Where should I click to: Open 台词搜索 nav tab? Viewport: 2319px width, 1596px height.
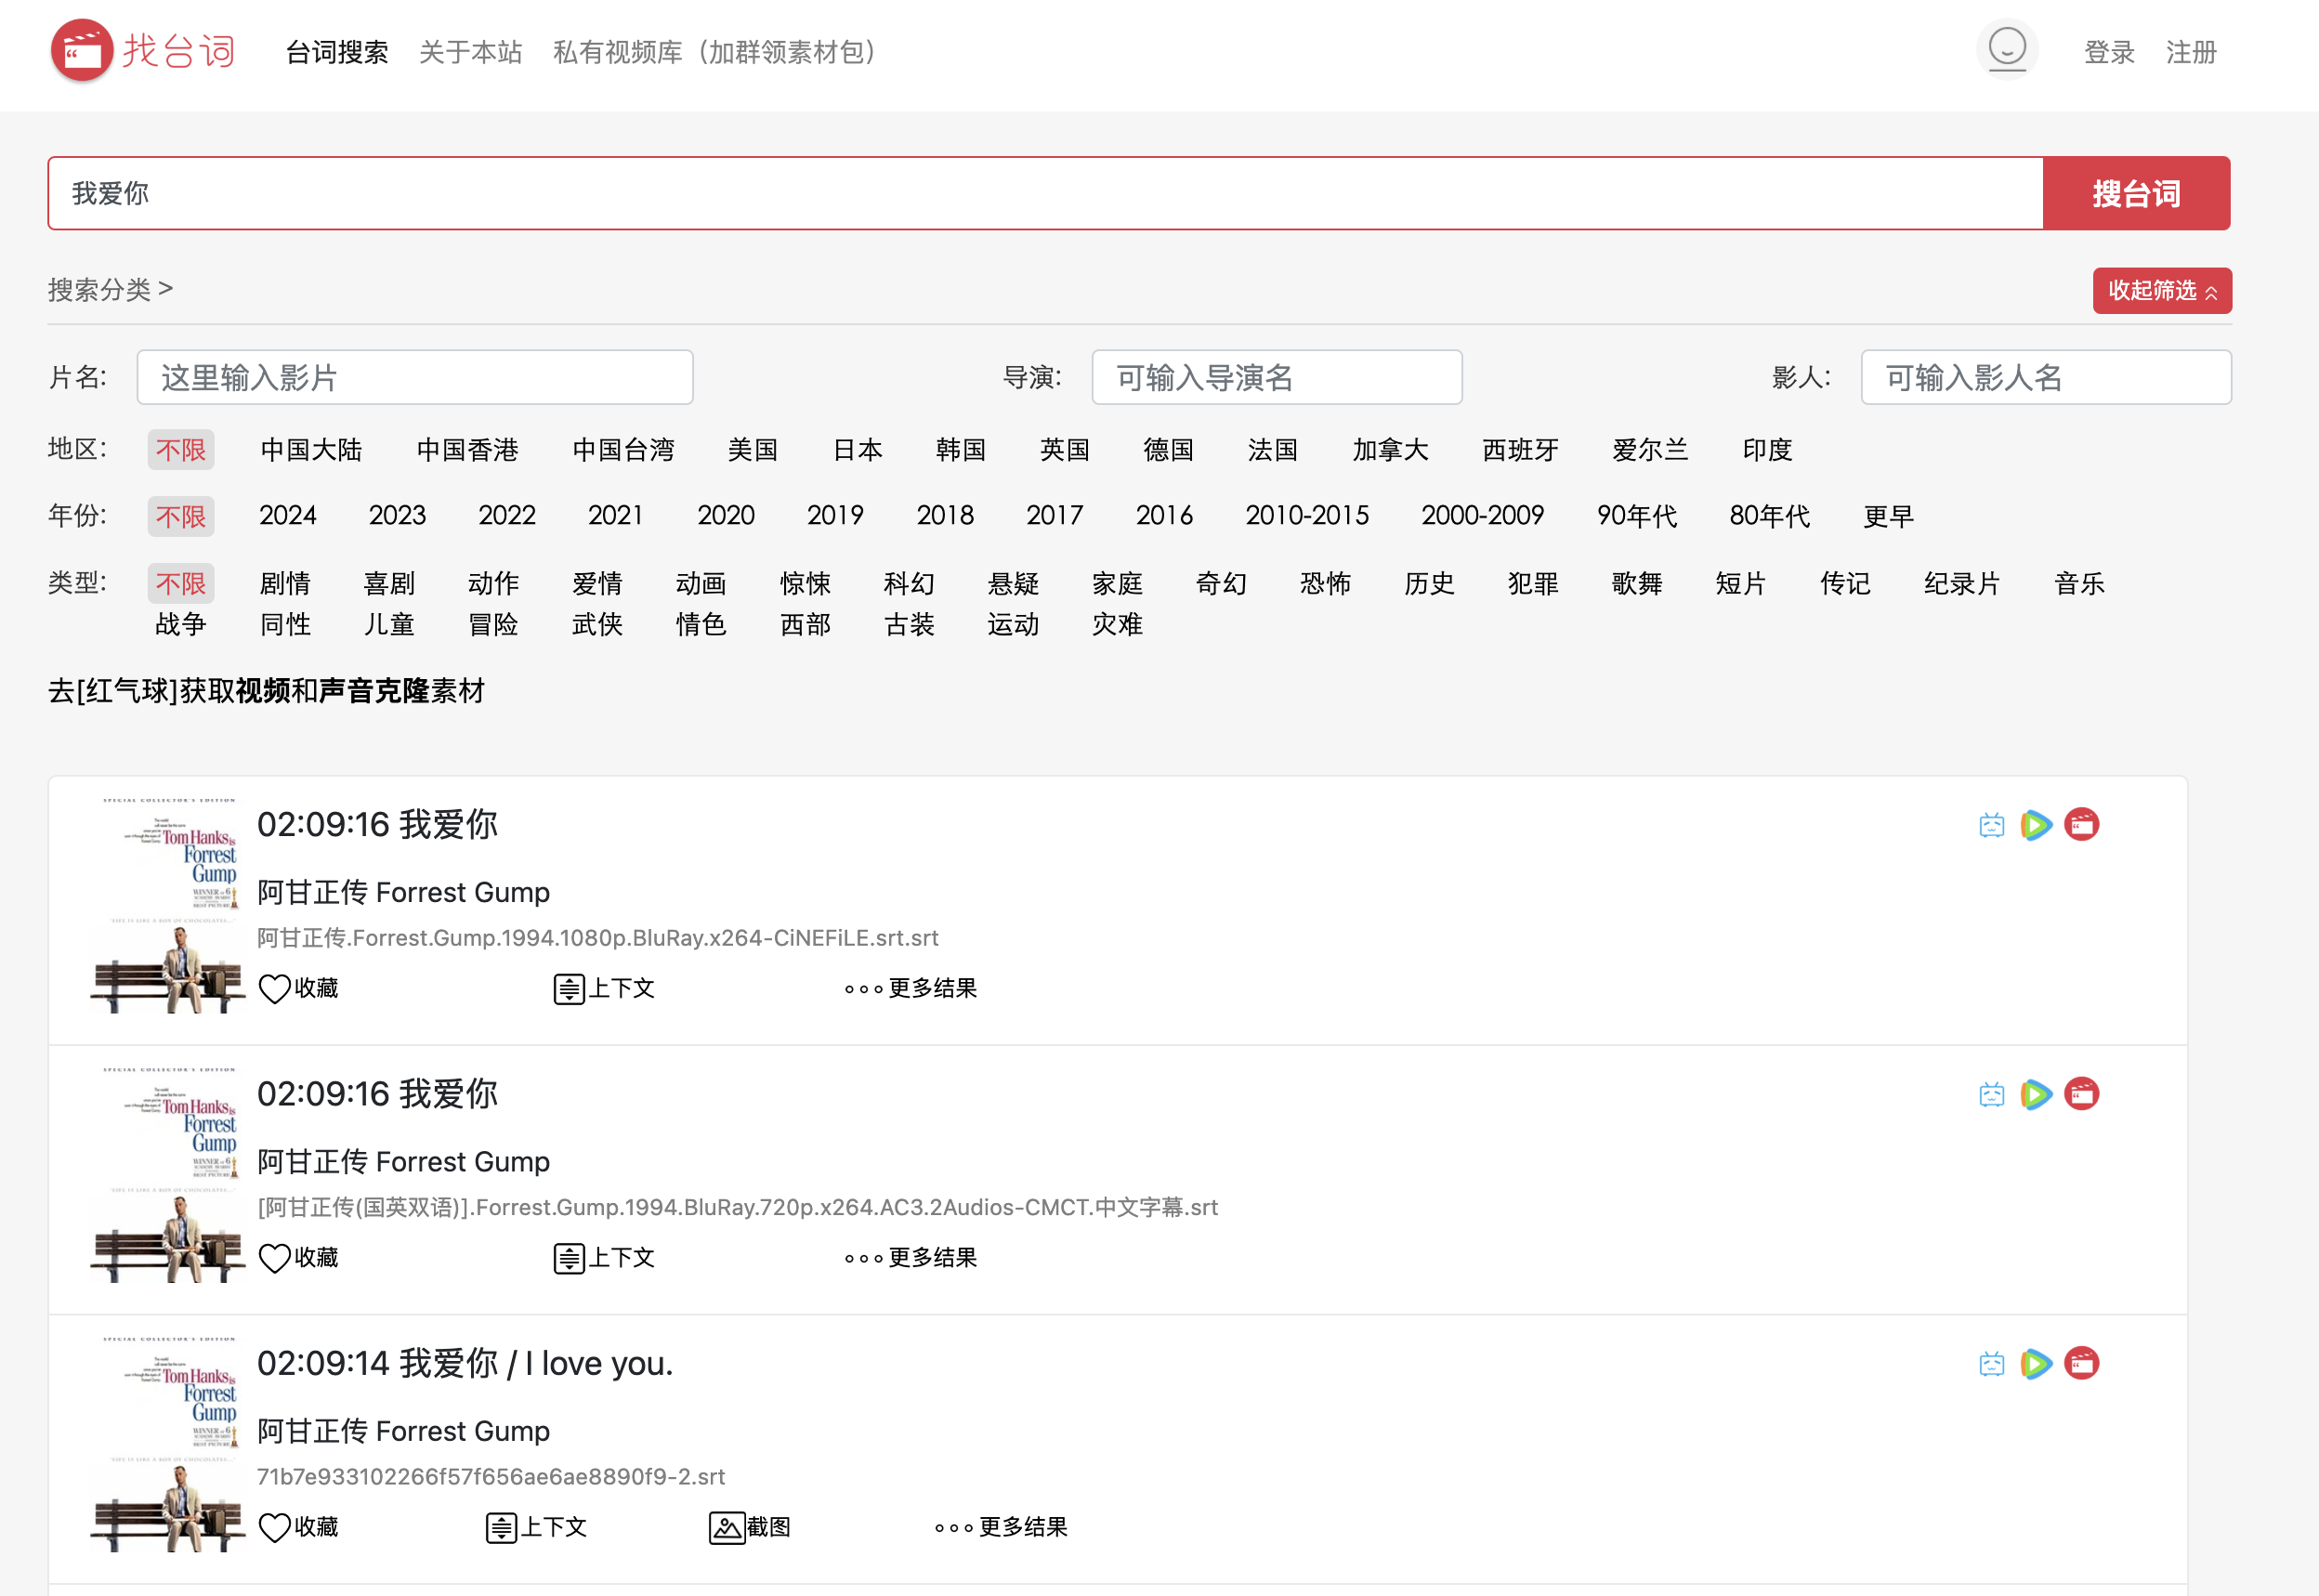[337, 52]
